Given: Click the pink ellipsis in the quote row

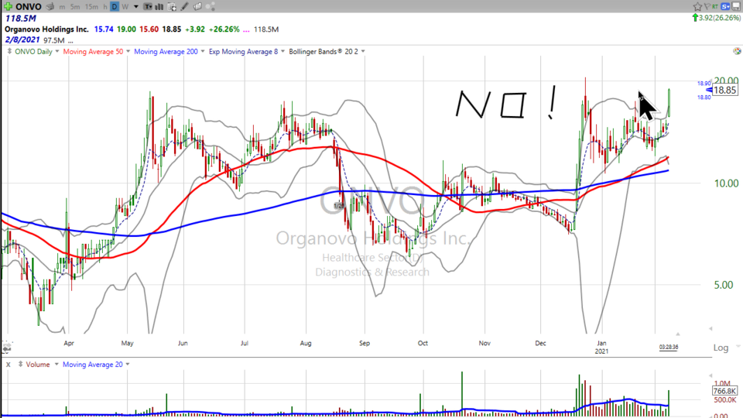Looking at the screenshot, I should [246, 30].
